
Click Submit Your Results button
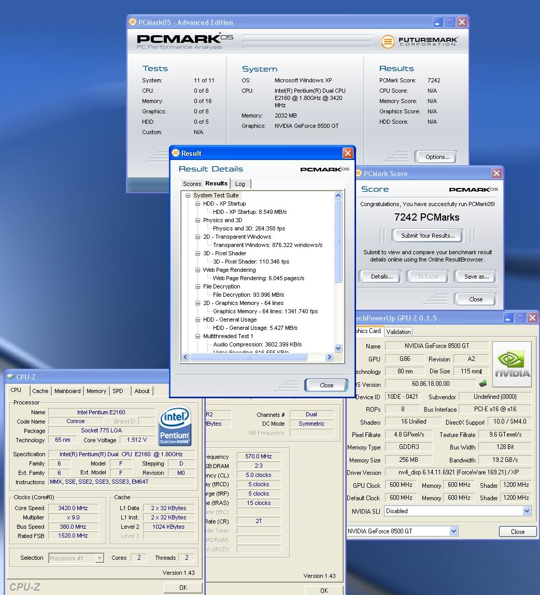tap(428, 236)
